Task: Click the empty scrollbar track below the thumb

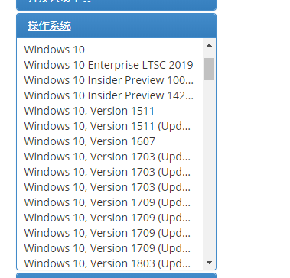Action: tap(209, 168)
